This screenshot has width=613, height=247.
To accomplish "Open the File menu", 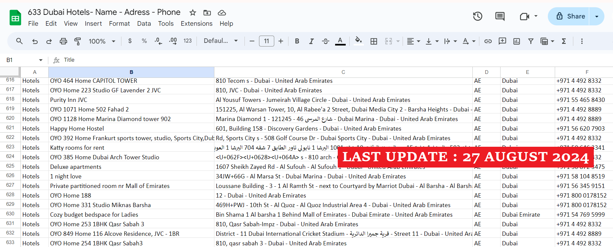I will 33,23.
